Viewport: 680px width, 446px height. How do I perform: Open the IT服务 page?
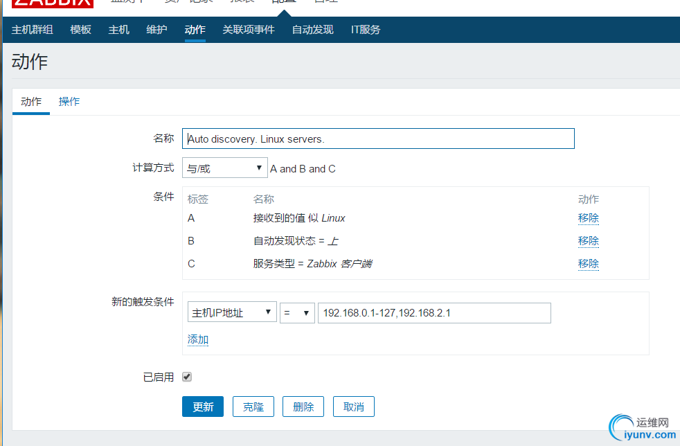[x=365, y=29]
